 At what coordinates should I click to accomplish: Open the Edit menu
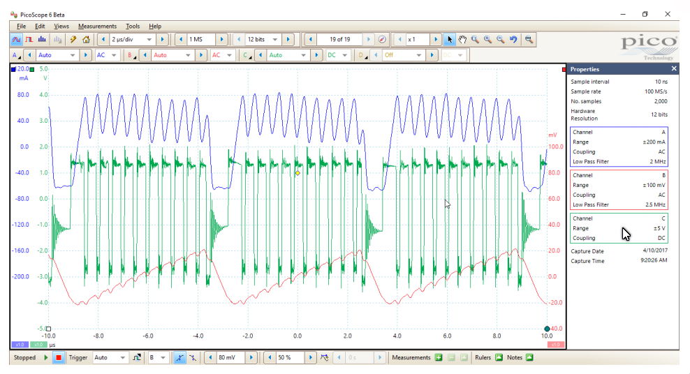pyautogui.click(x=40, y=27)
